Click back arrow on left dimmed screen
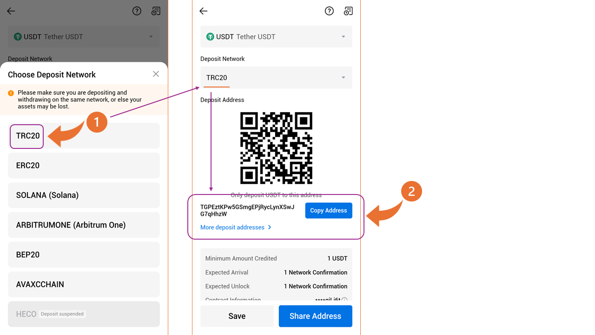This screenshot has width=595, height=335. 11,11
